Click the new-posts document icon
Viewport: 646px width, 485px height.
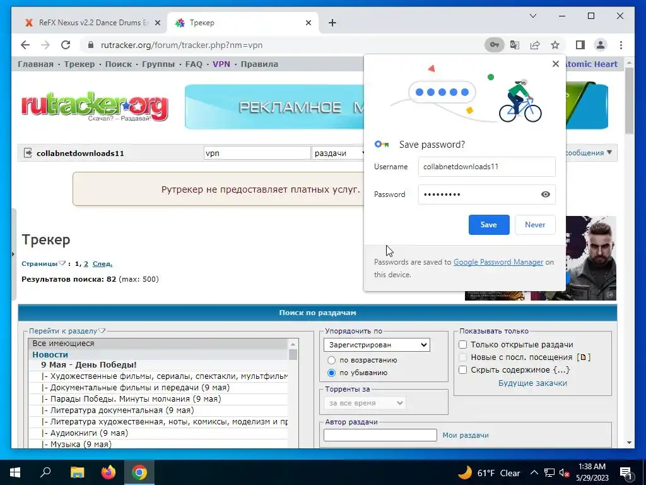(x=583, y=357)
